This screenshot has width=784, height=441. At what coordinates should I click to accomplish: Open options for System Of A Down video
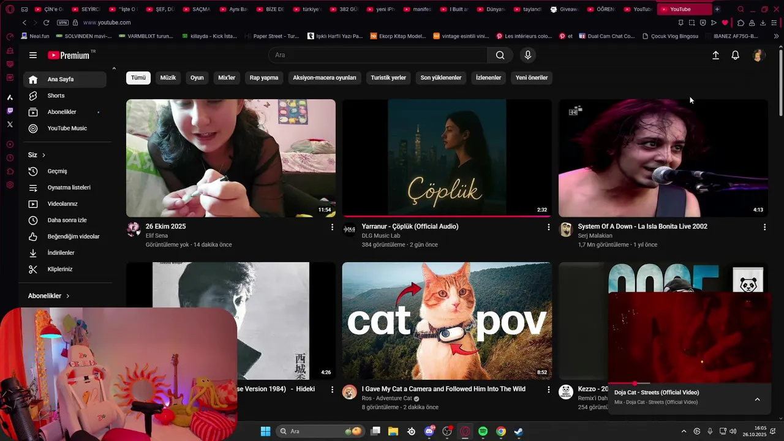[764, 227]
